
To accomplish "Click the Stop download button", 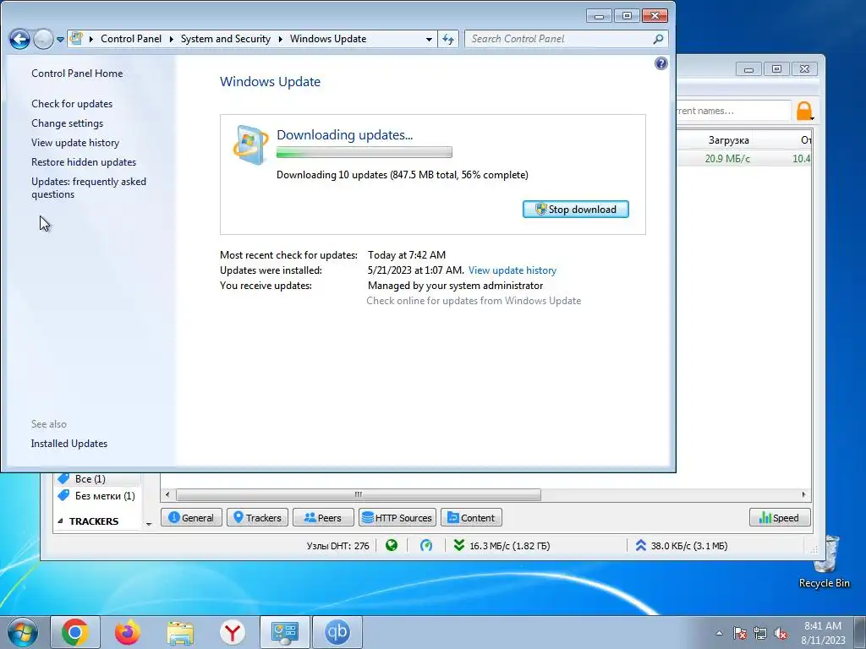I will [575, 210].
